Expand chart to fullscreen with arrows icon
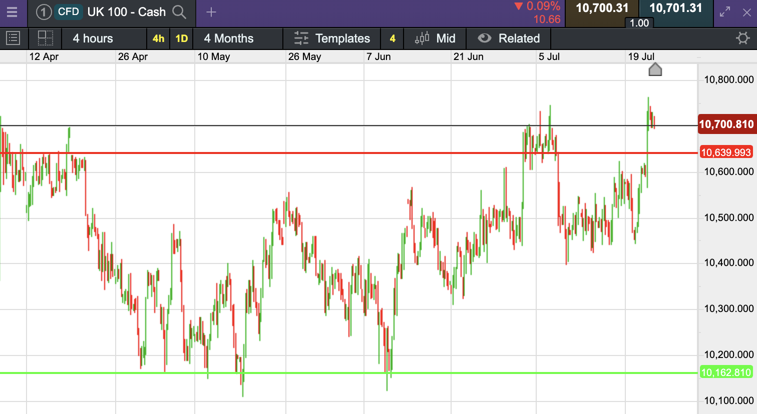Image resolution: width=757 pixels, height=414 pixels. tap(725, 12)
